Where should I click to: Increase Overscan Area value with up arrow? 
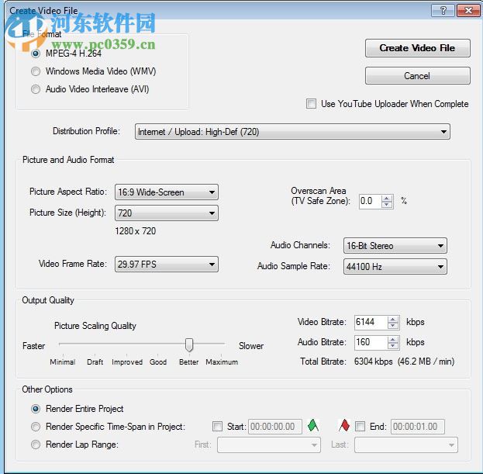(x=387, y=198)
